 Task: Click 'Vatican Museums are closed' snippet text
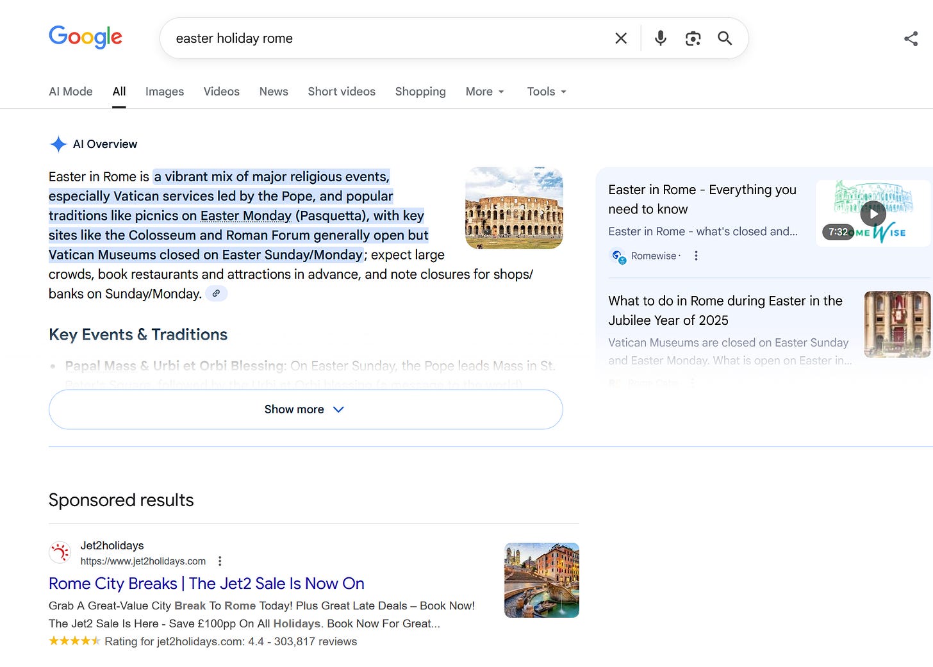coord(730,351)
